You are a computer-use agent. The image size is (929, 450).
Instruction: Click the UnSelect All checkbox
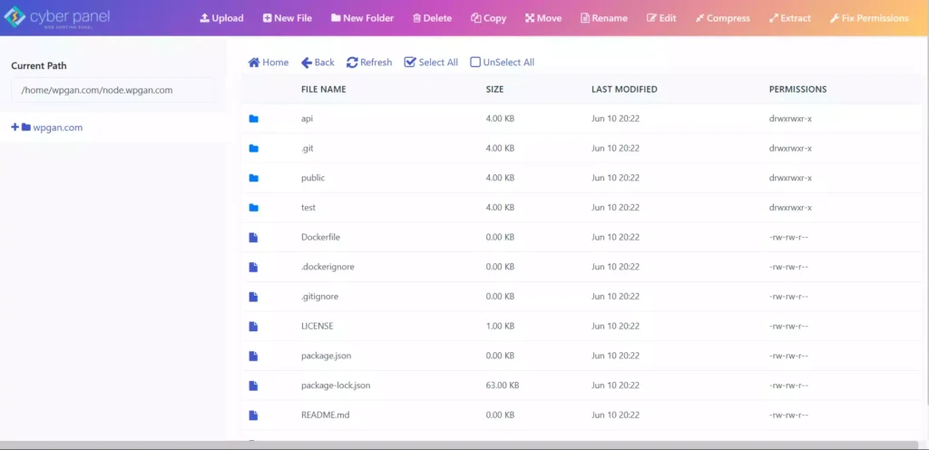(x=502, y=63)
